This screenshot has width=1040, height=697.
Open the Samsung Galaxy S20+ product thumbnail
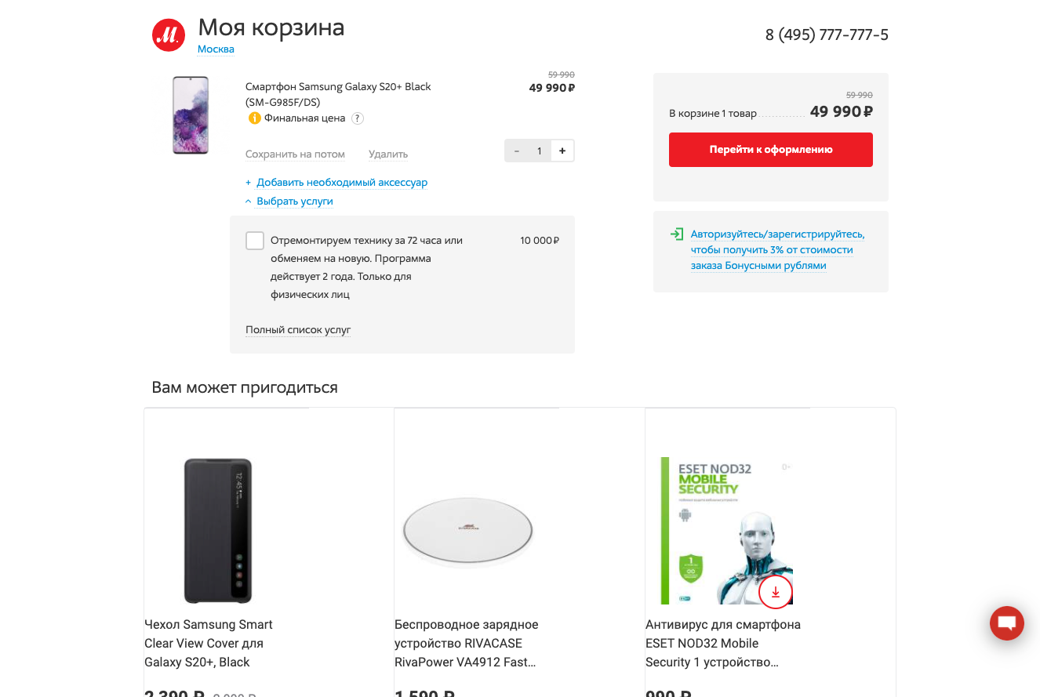pos(191,115)
